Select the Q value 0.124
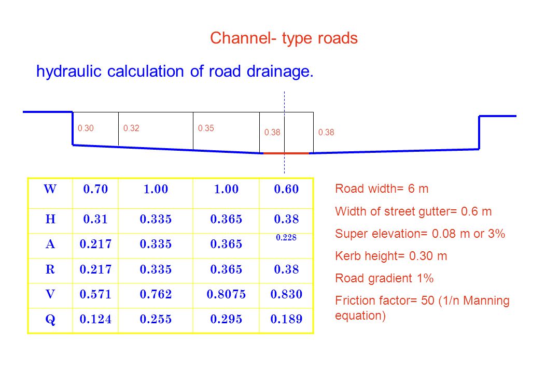This screenshot has height=373, width=560. 95,319
